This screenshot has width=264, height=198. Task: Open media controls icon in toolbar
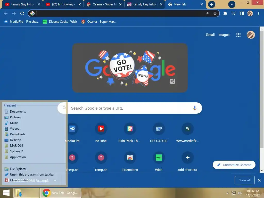click(x=233, y=13)
